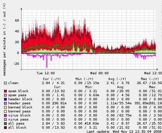Screen dimensions: 162x133
Task: Click the -20 value on y-axis
Action: point(16,64)
